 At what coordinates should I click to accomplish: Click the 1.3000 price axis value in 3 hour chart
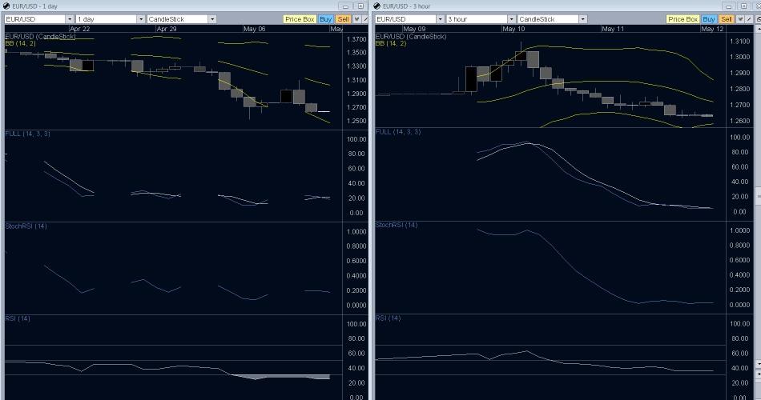[x=740, y=57]
